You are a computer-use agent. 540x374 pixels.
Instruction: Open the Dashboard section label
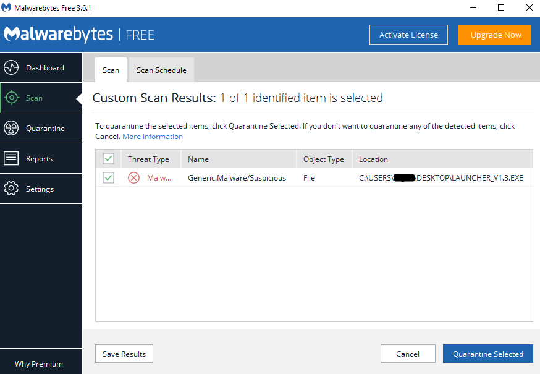click(45, 67)
